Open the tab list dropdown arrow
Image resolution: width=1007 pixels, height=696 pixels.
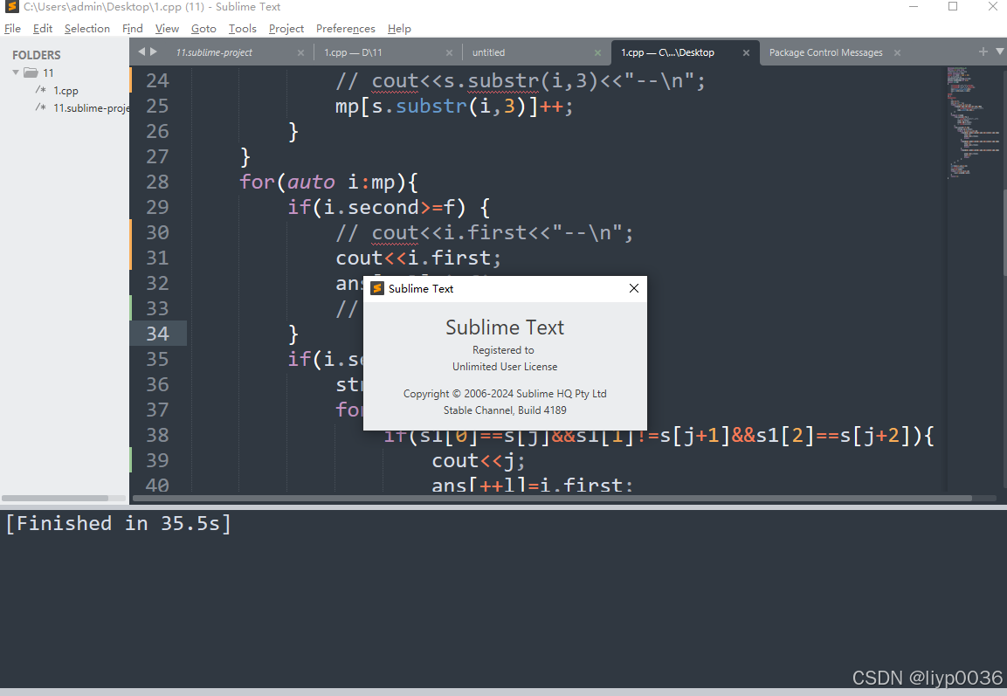(x=999, y=52)
